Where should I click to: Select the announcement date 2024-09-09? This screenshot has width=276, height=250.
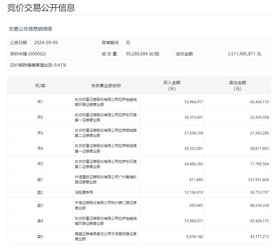click(x=46, y=43)
